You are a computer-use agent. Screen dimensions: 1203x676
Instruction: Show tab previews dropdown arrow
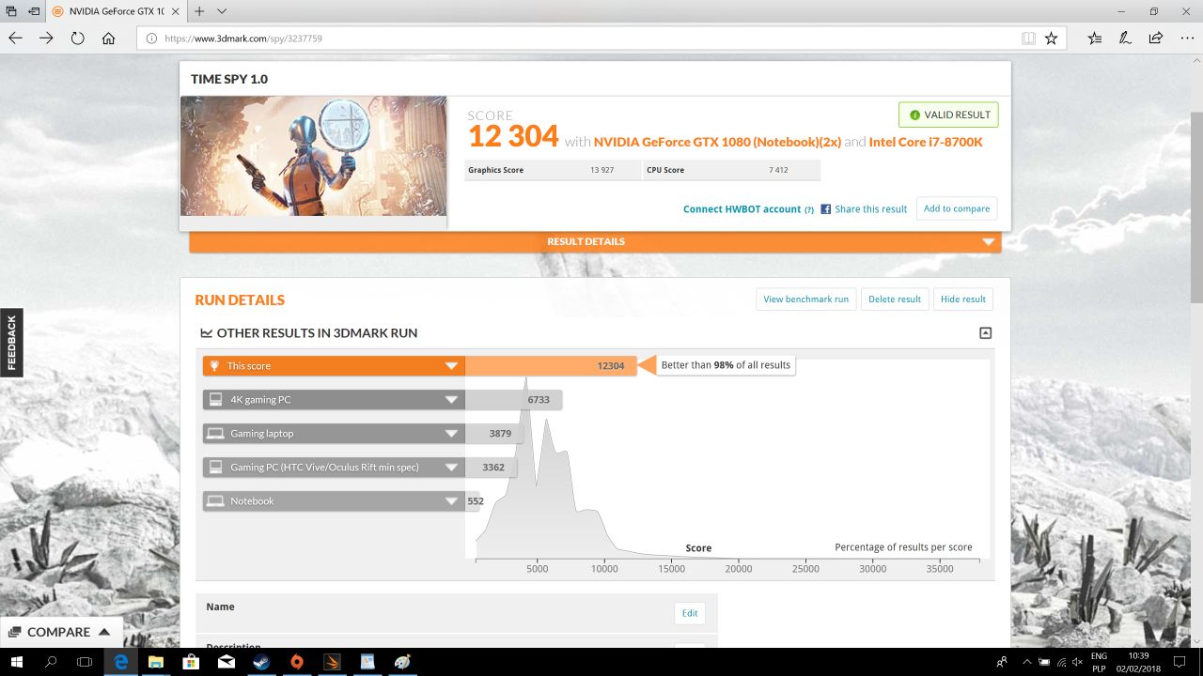coord(222,11)
